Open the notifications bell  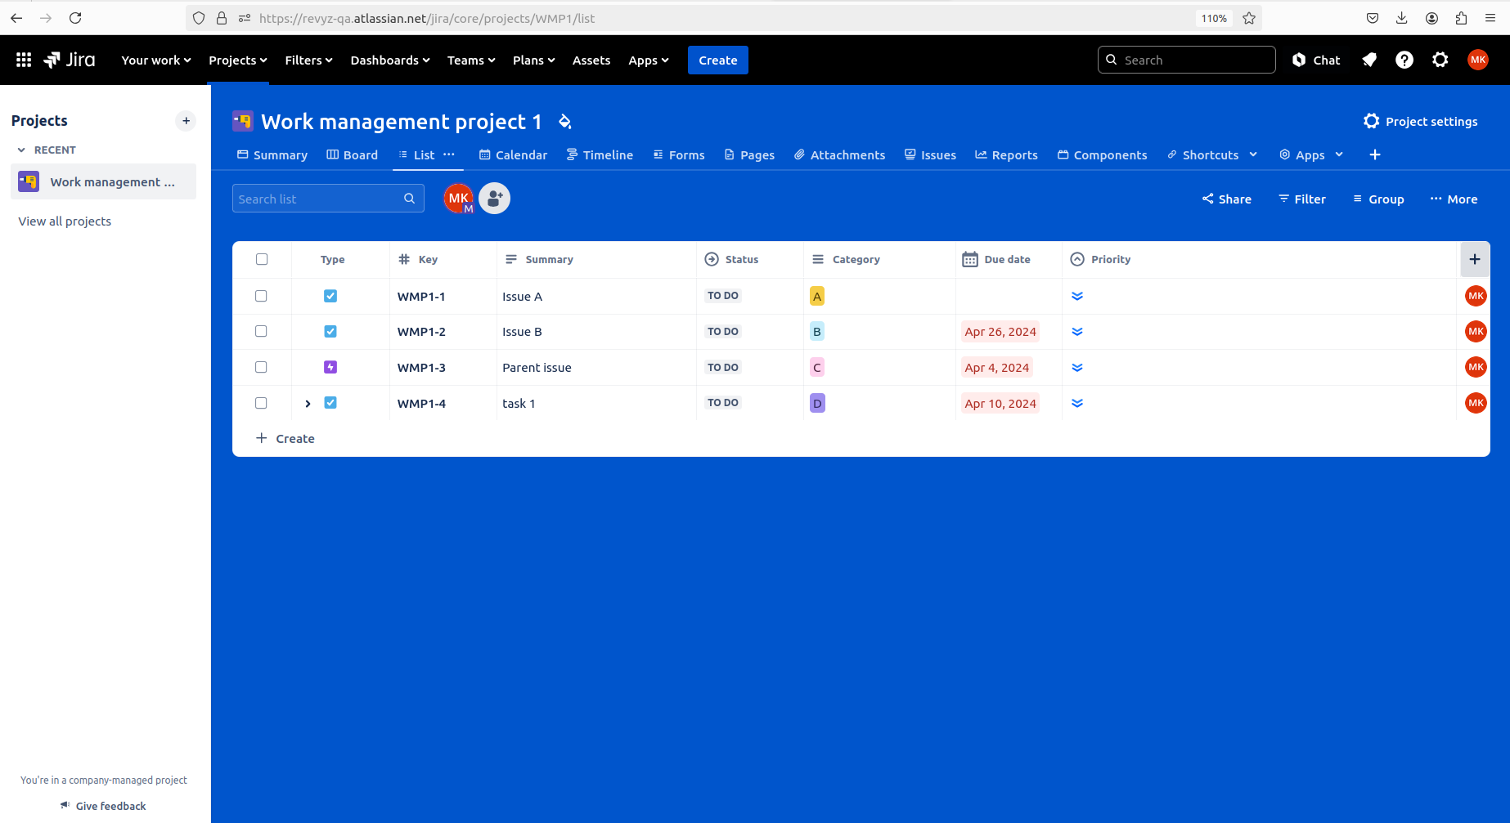(x=1369, y=59)
